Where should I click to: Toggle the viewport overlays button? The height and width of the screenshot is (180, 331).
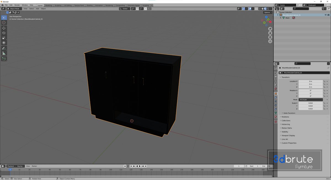250,9
